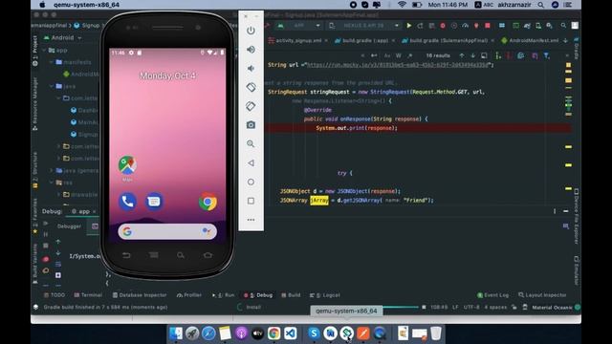Screen dimensions: 612x344
Task: Select the app tab in Debug panel
Action: pyautogui.click(x=83, y=211)
